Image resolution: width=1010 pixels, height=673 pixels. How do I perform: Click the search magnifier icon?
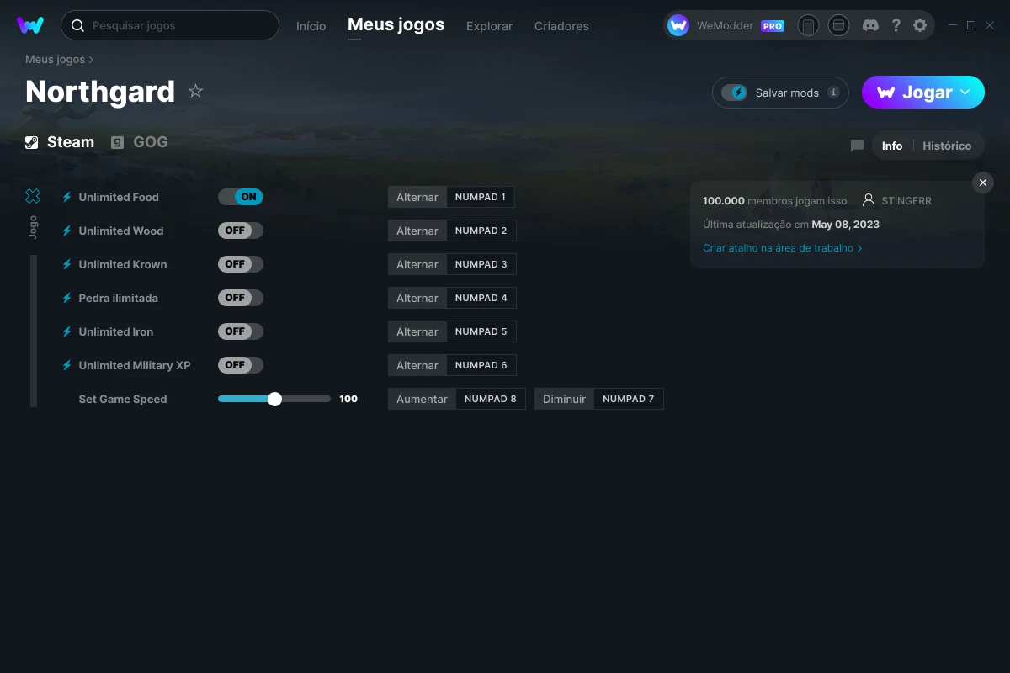coord(77,26)
